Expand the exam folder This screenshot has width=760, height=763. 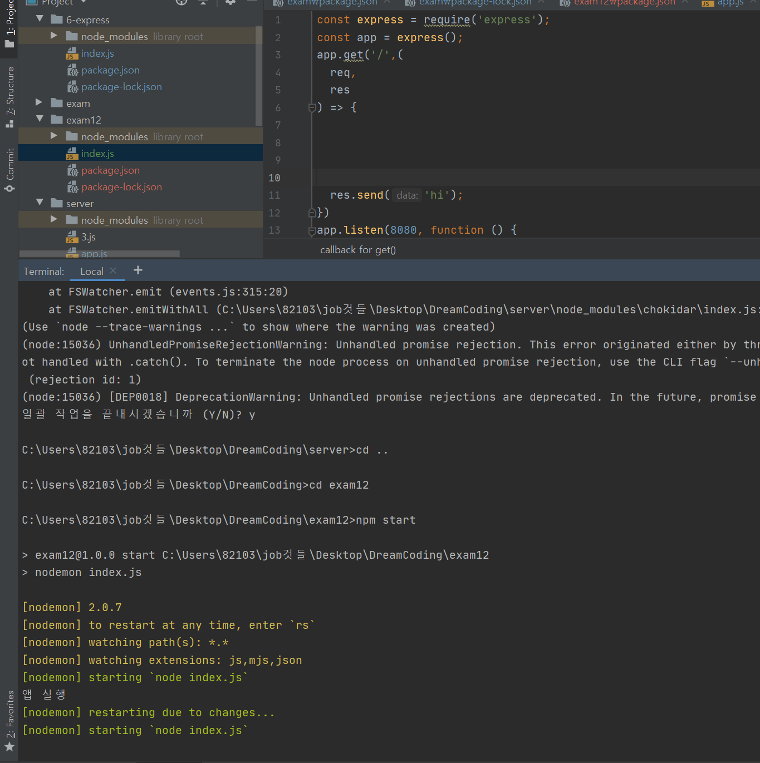pos(38,102)
